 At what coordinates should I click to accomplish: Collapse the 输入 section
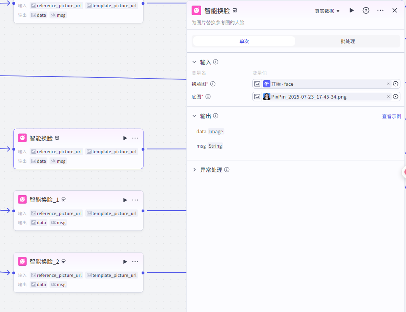click(x=194, y=62)
